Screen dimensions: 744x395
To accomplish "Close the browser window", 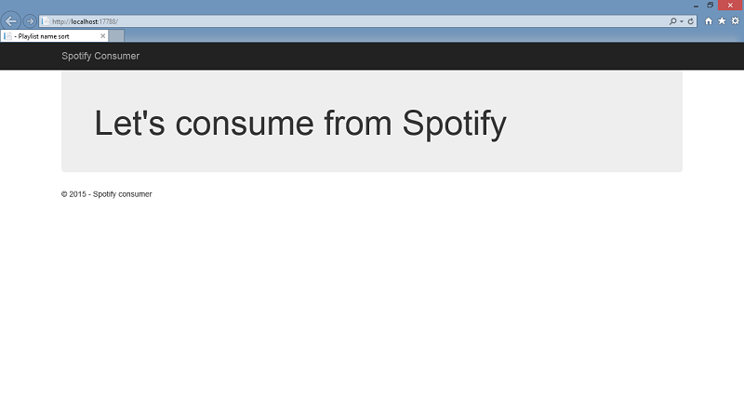I will [x=730, y=6].
